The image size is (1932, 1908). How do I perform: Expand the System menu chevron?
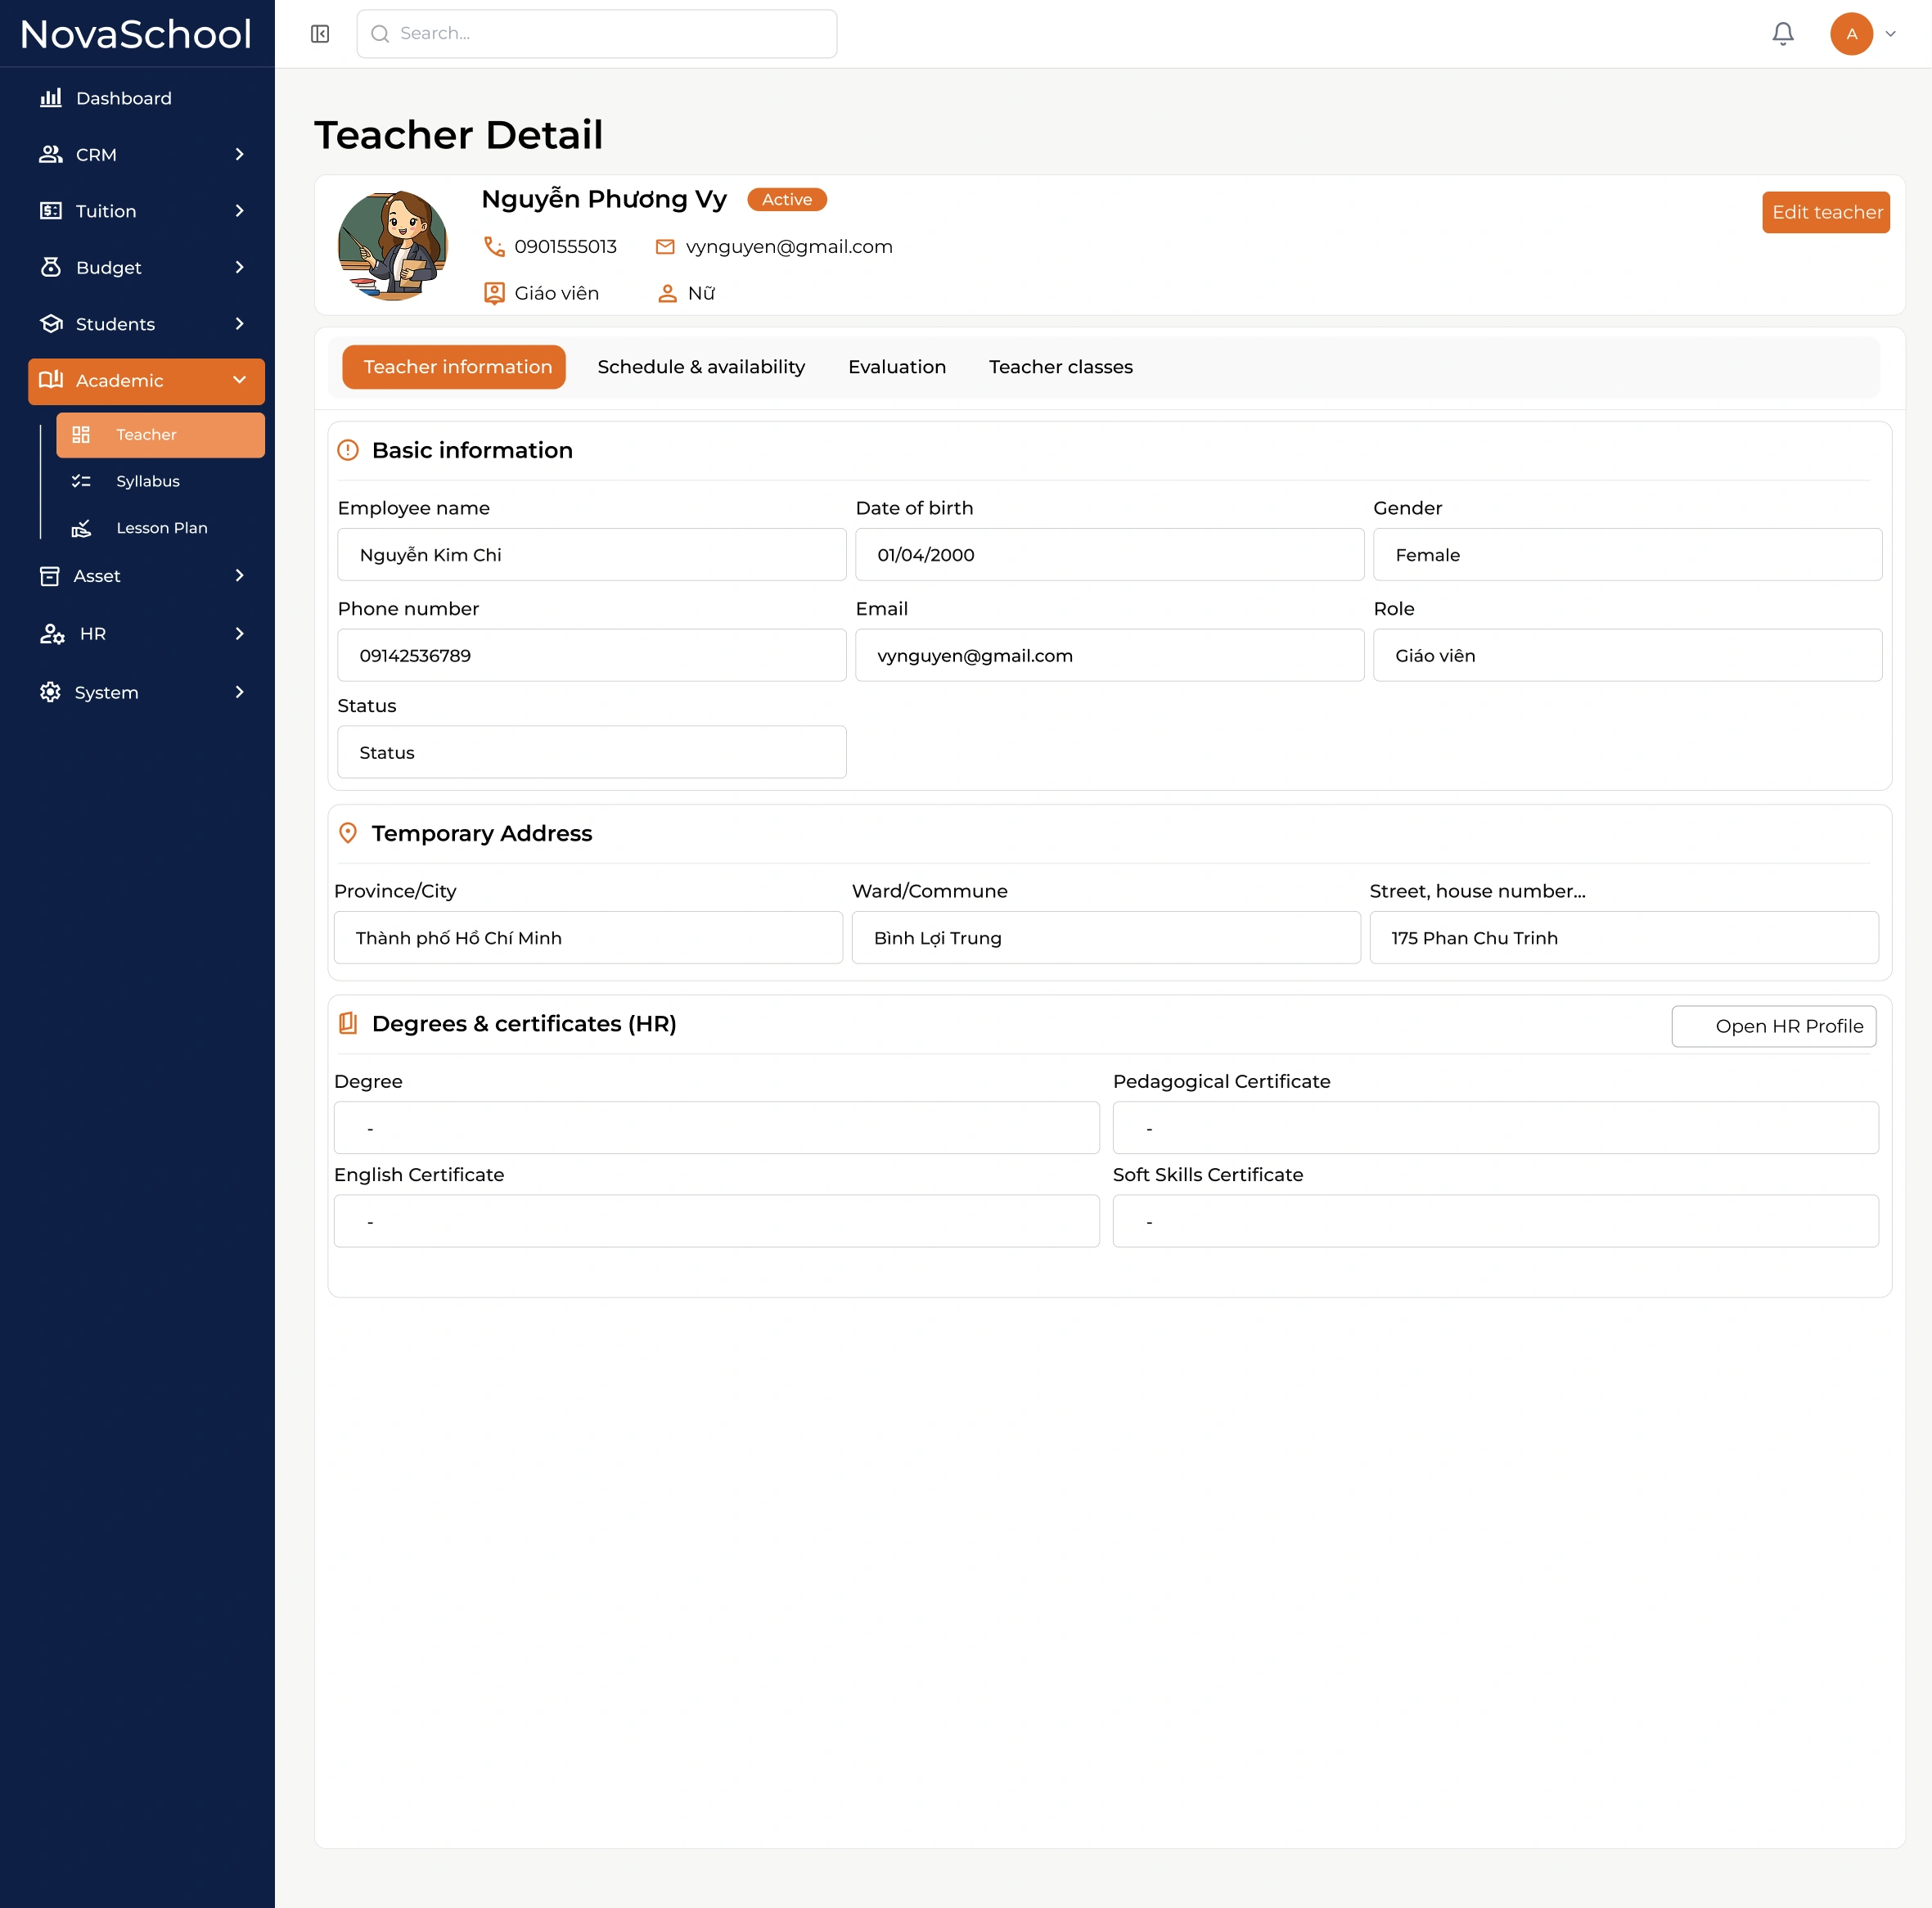pyautogui.click(x=239, y=692)
